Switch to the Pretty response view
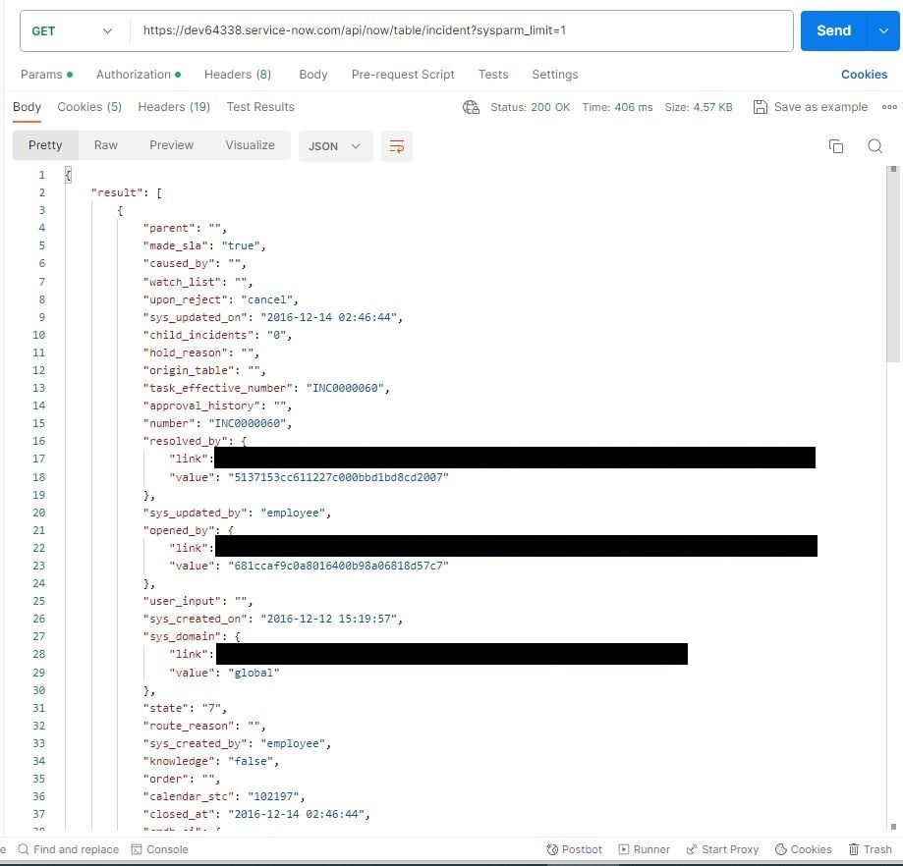903x866 pixels. pos(44,145)
